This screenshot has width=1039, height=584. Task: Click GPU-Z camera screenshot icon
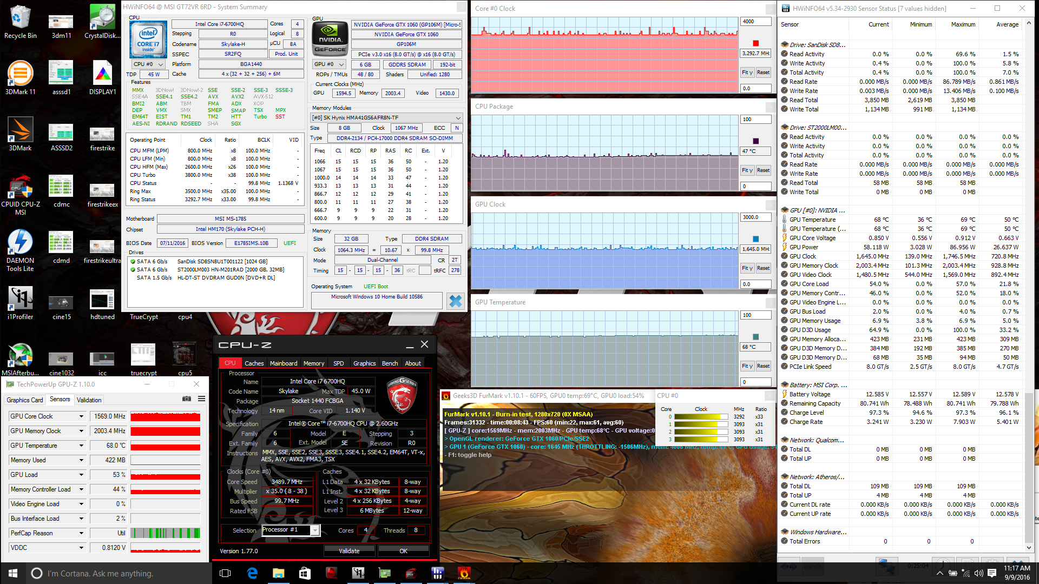[x=187, y=399]
